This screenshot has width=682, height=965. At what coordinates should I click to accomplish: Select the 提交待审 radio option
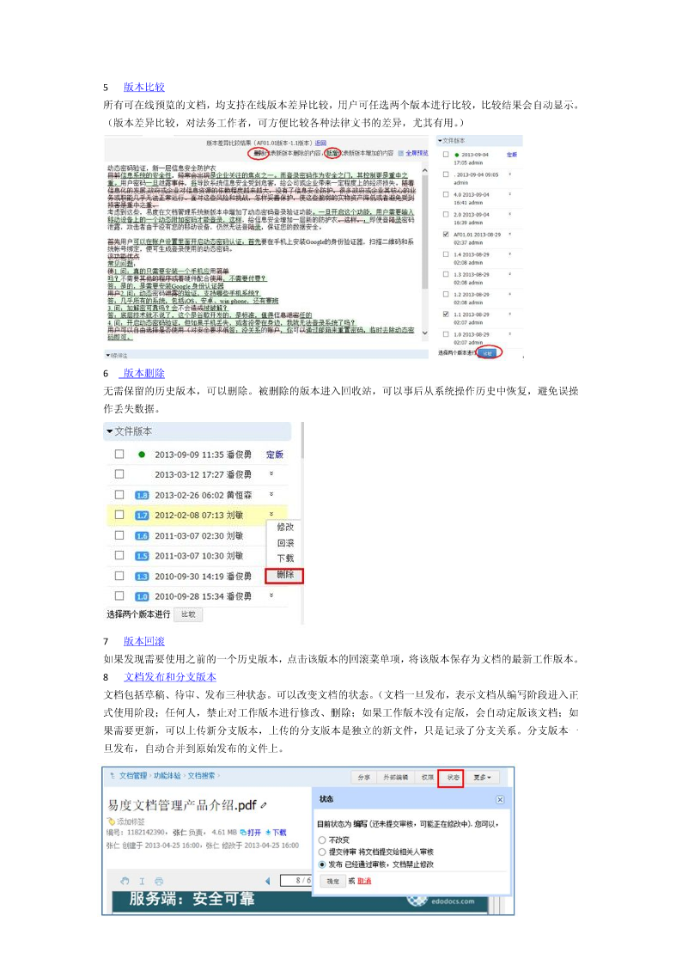point(321,852)
